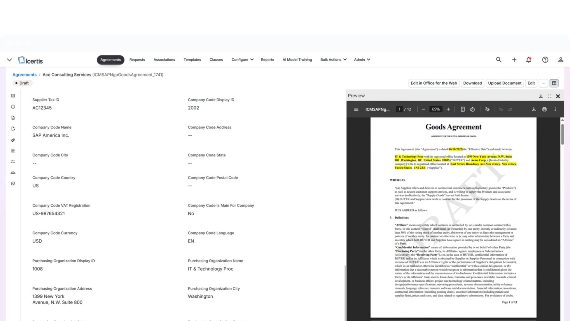Open the Templates tab
This screenshot has height=321, width=570.
pyautogui.click(x=192, y=60)
